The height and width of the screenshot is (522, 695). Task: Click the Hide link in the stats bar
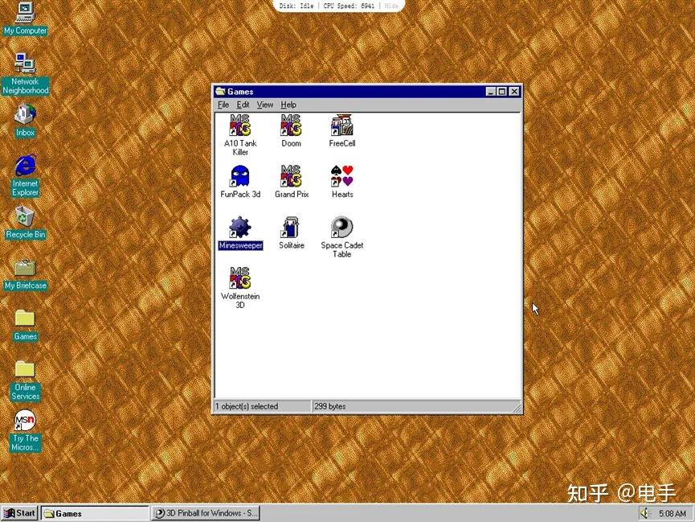pos(390,6)
